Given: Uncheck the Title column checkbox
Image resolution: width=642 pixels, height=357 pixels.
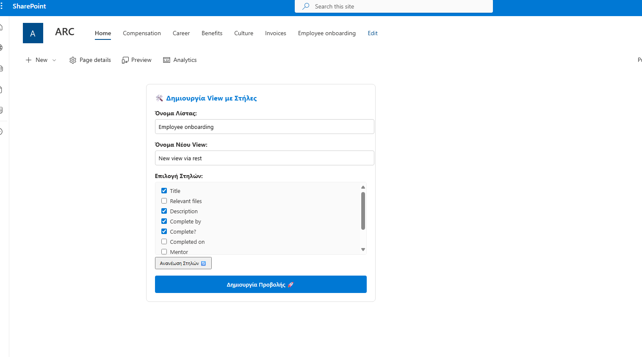Looking at the screenshot, I should pyautogui.click(x=164, y=191).
